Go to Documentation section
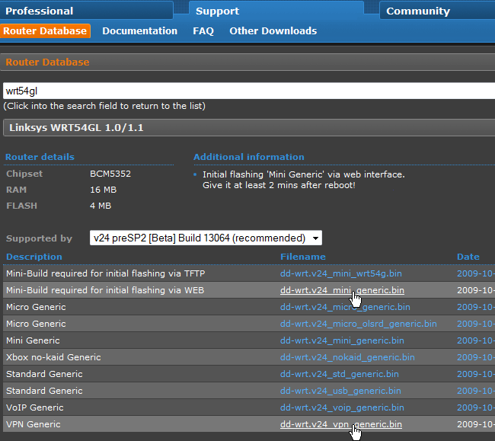 pyautogui.click(x=140, y=31)
